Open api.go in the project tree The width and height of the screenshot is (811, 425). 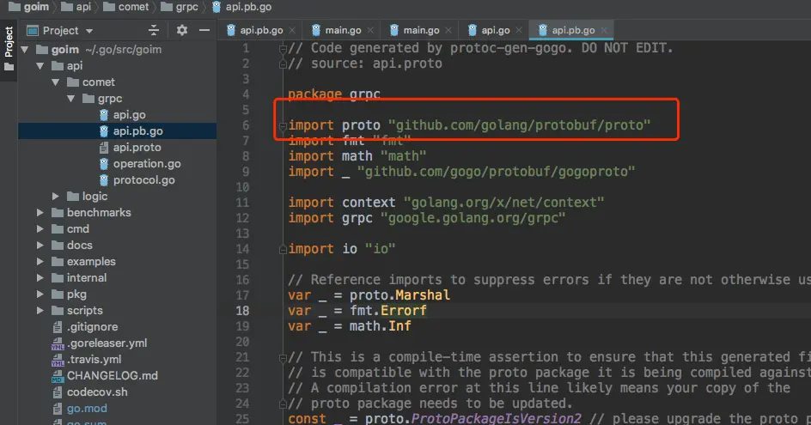130,115
